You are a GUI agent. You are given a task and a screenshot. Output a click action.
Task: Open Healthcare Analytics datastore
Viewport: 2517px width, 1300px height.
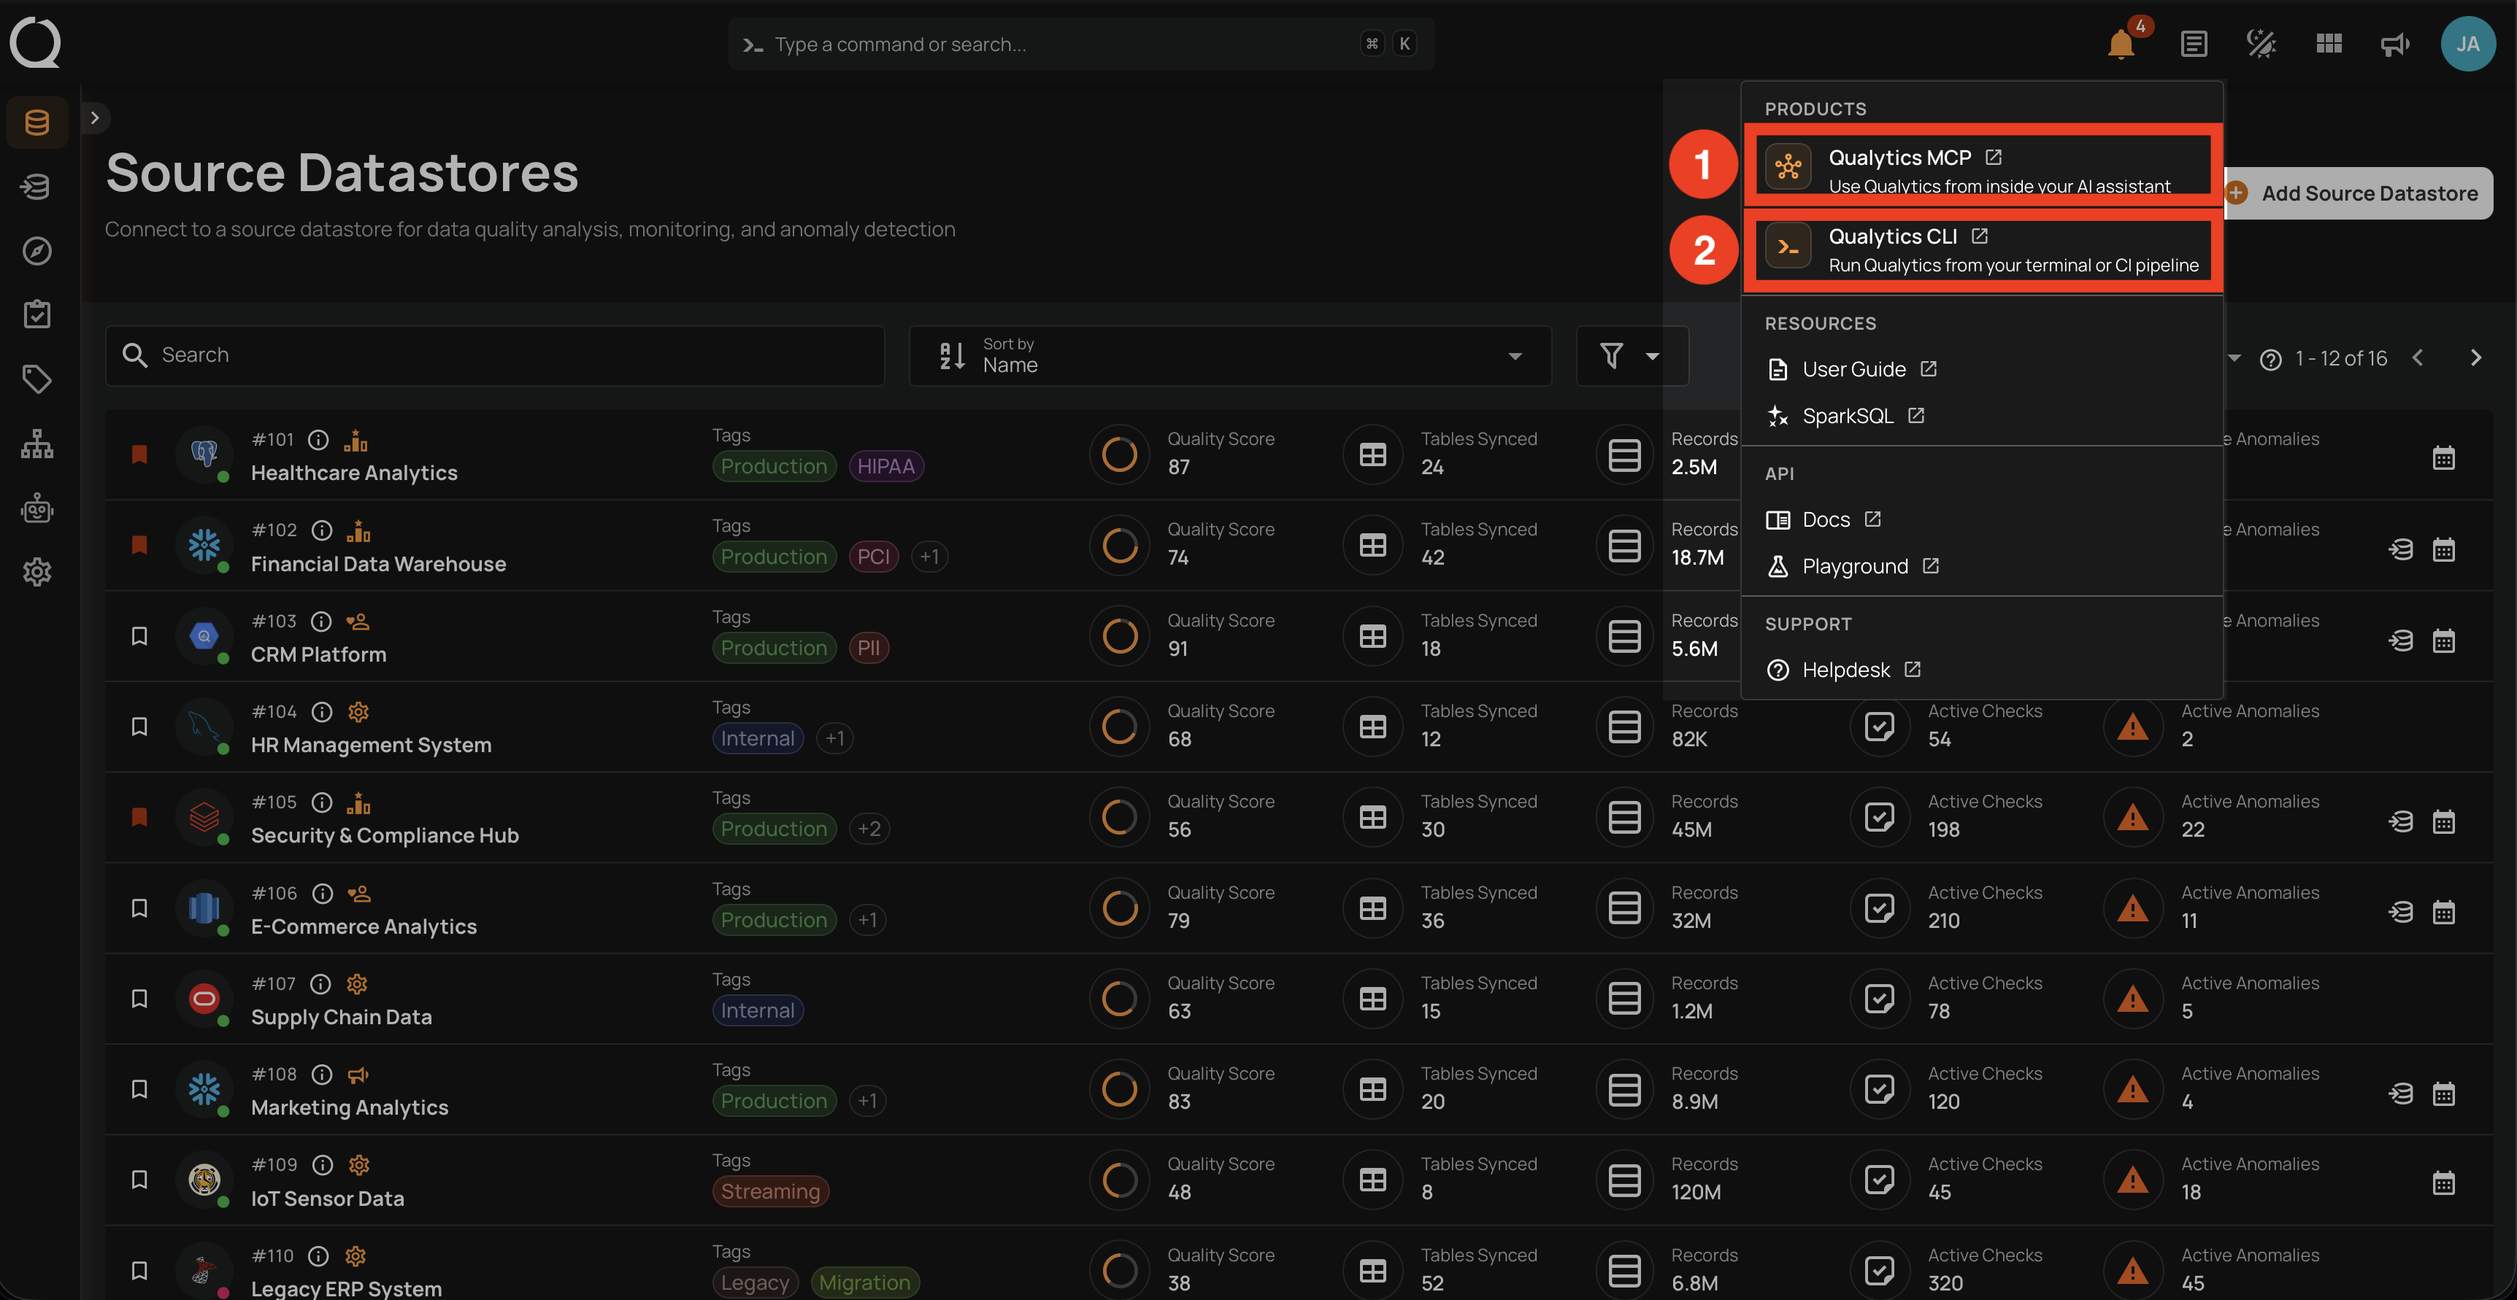[x=354, y=473]
